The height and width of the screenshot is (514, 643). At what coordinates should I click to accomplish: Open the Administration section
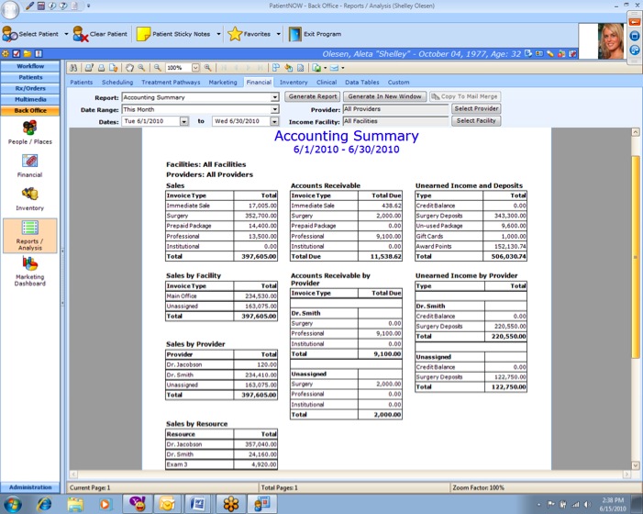click(30, 487)
